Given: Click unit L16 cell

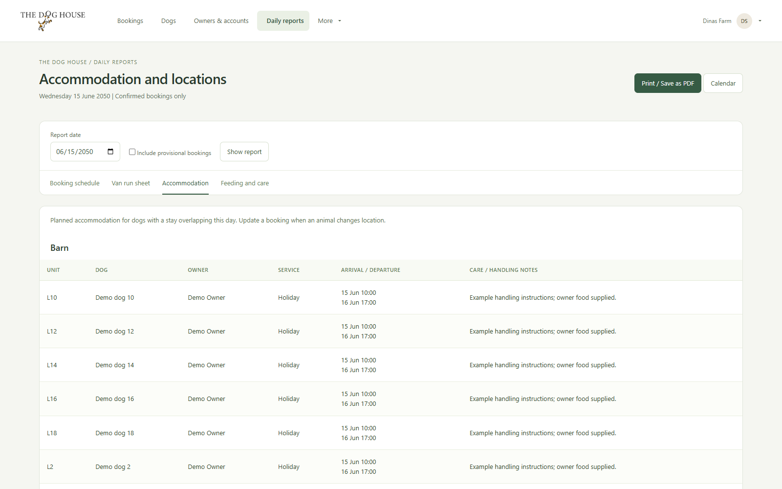Looking at the screenshot, I should pyautogui.click(x=52, y=399).
